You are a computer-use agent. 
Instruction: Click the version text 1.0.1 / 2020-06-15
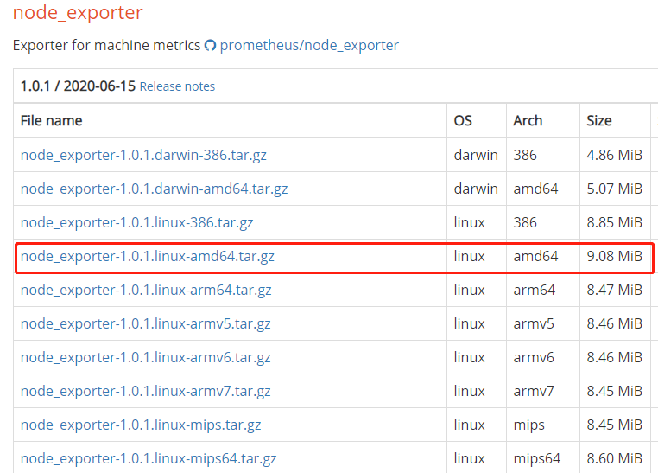click(x=78, y=86)
